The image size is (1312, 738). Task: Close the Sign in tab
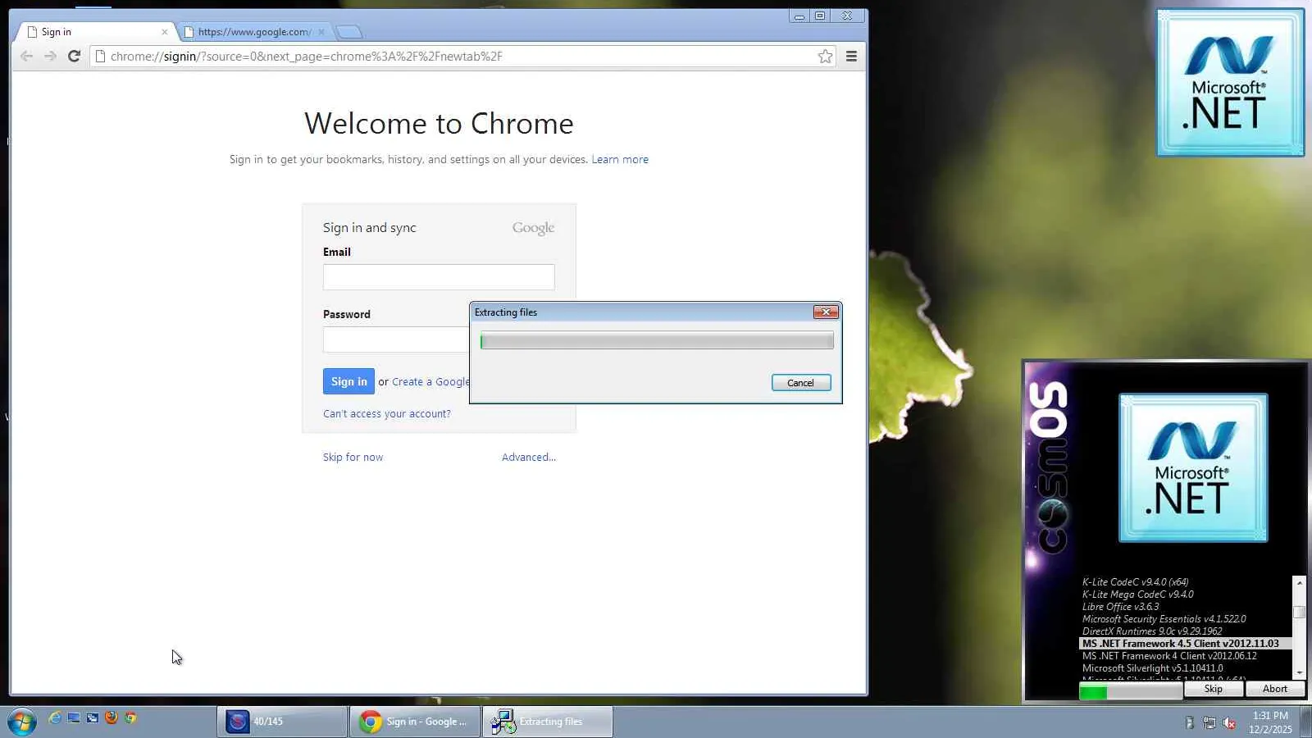pyautogui.click(x=165, y=32)
